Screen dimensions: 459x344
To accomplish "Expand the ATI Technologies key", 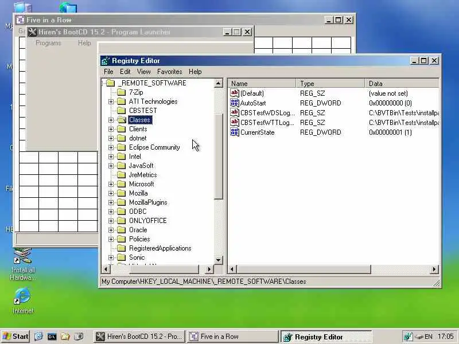I will click(111, 101).
